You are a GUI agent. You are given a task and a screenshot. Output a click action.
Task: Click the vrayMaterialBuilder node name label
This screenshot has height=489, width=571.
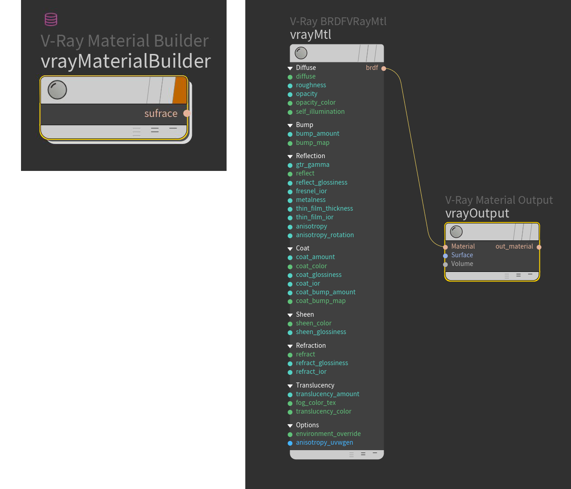tap(126, 61)
